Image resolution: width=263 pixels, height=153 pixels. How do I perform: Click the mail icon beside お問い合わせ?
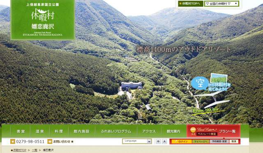[50, 141]
